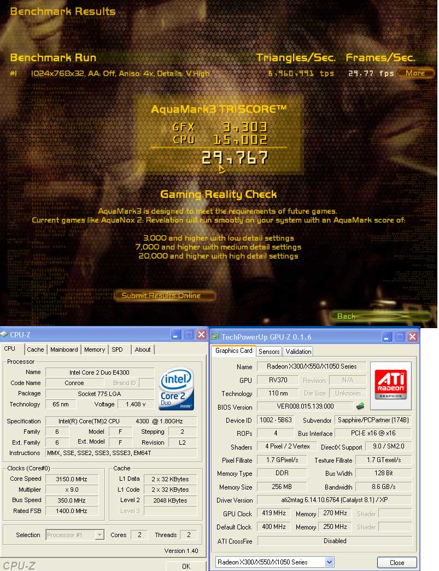439x571 pixels.
Task: Minimize the GPU-Z window
Action: pos(387,337)
